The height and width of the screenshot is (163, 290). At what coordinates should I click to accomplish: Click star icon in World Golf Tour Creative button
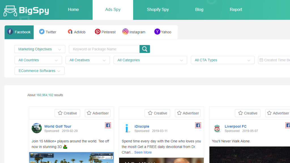click(x=60, y=113)
